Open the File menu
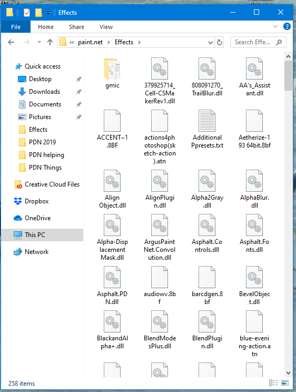 (16, 27)
